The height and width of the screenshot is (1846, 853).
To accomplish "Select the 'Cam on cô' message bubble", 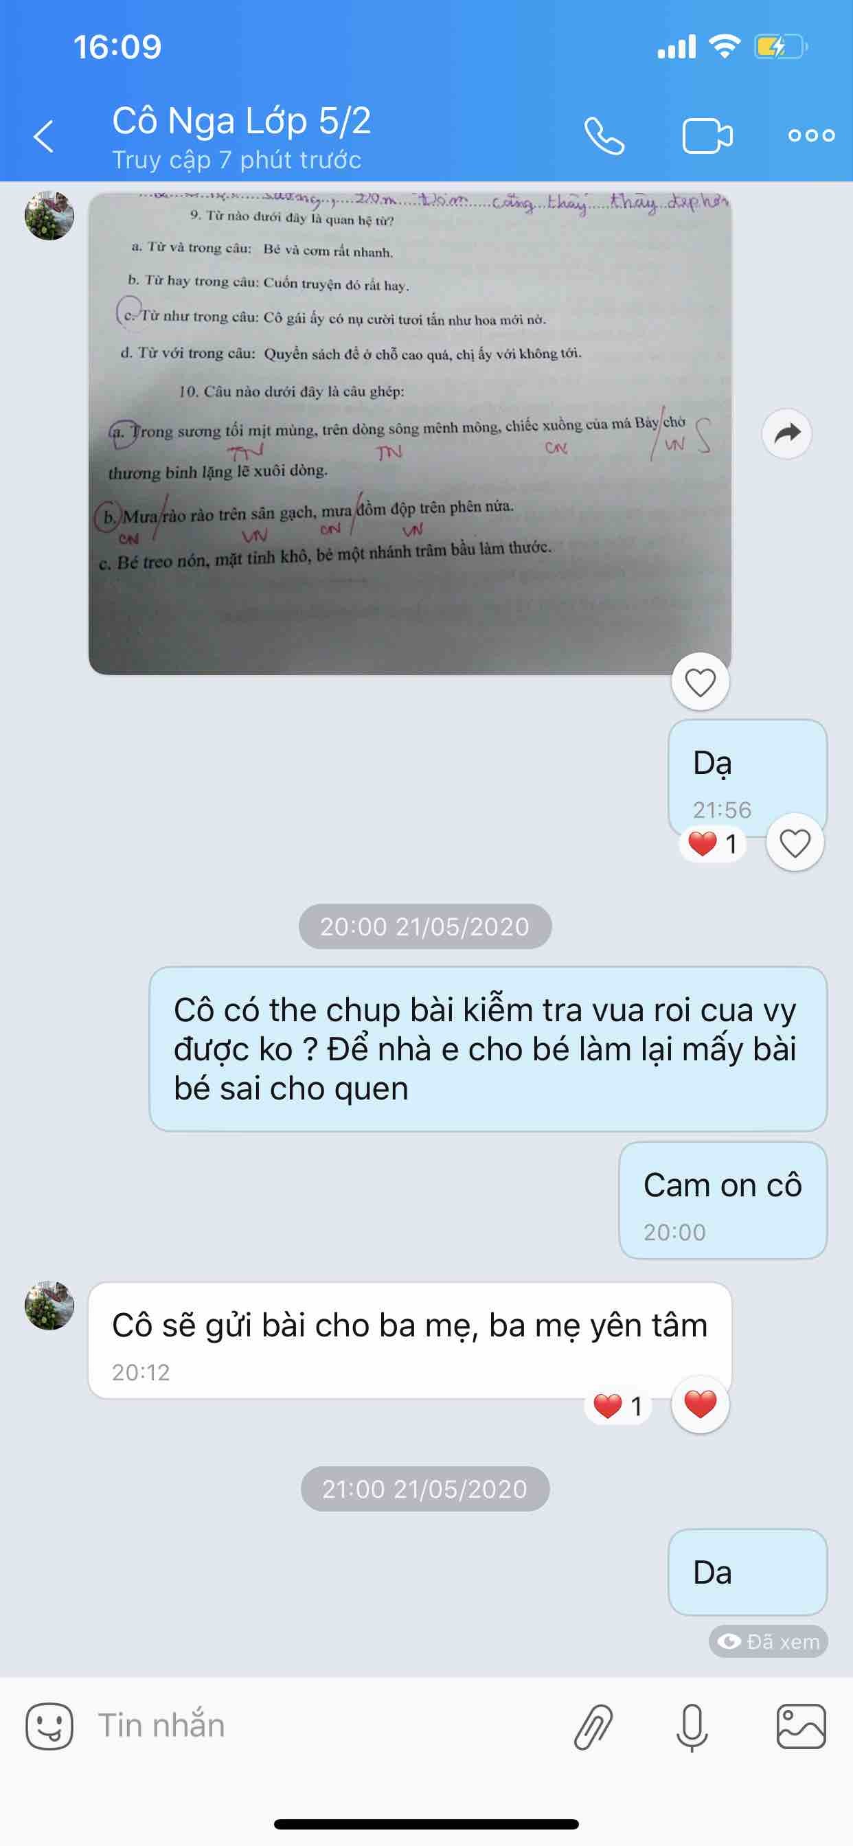I will tap(723, 1200).
